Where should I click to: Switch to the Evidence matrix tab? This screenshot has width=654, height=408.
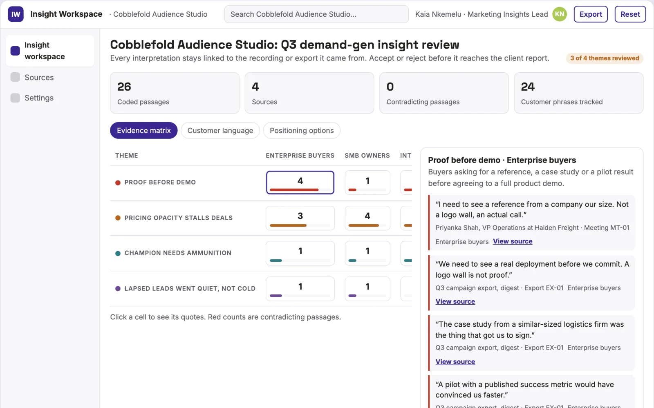[144, 131]
